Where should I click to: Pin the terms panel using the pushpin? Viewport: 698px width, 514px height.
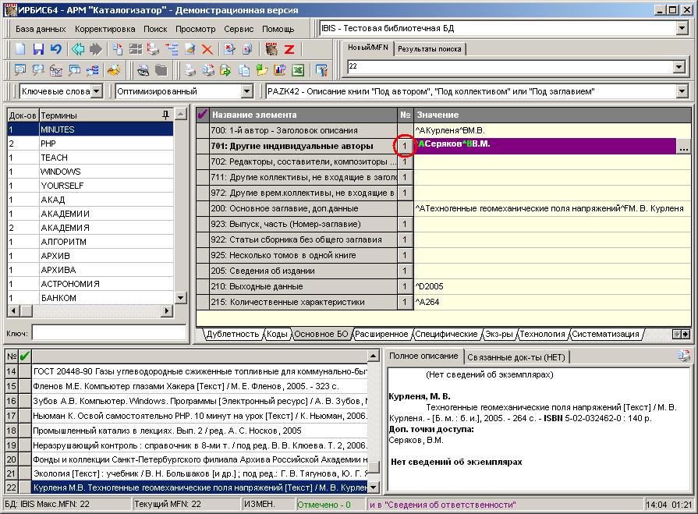165,115
